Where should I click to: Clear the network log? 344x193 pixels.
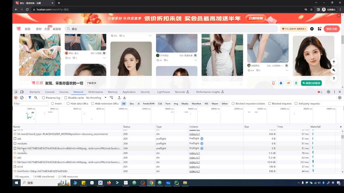[22, 98]
